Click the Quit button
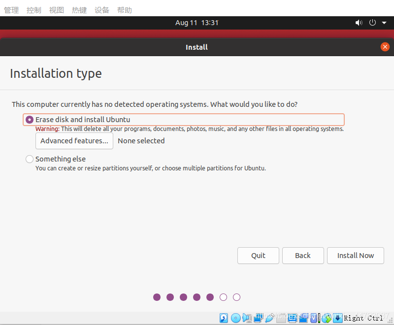Screen dimensions: 394x325 pos(258,256)
